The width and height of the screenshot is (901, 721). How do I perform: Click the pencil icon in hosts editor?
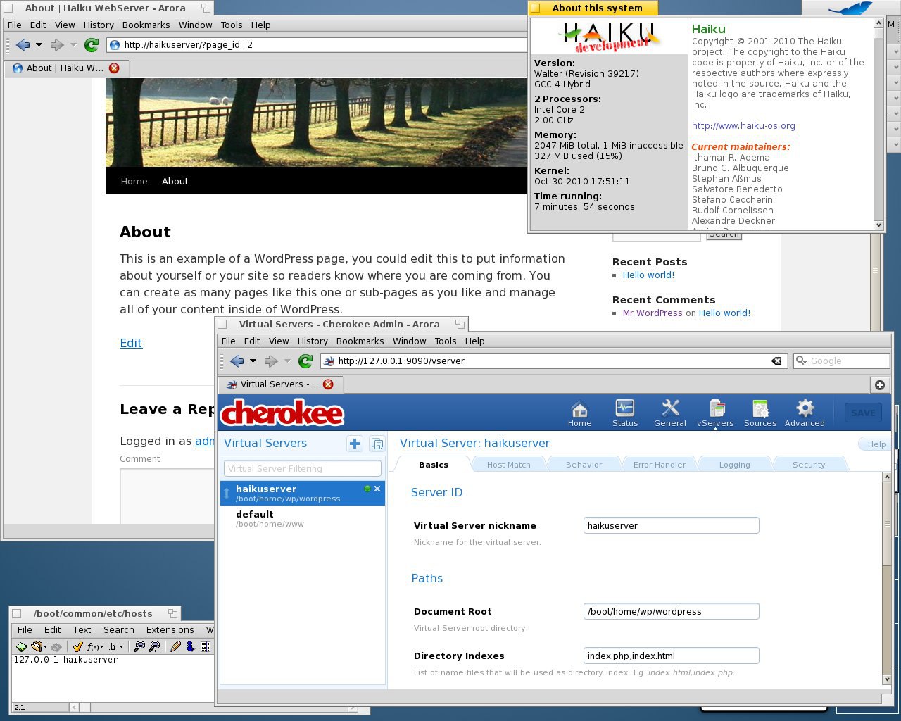175,646
